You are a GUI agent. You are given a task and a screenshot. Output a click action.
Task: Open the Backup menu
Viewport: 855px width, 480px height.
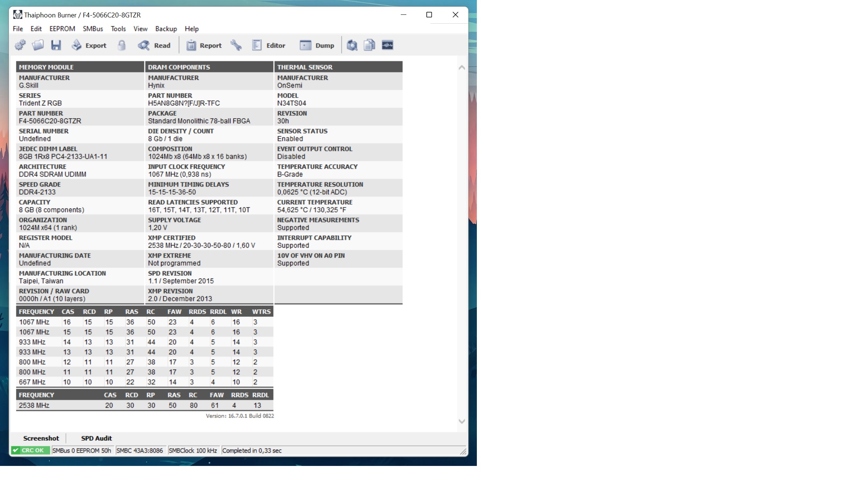point(166,29)
